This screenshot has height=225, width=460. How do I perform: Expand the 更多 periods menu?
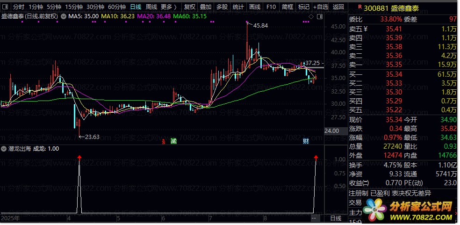(169, 7)
